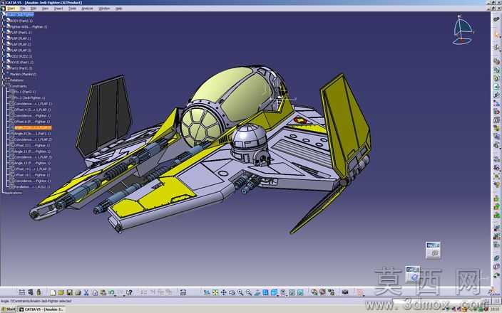Select the Parallelism constraint
This screenshot has width=502, height=313.
pos(32,187)
